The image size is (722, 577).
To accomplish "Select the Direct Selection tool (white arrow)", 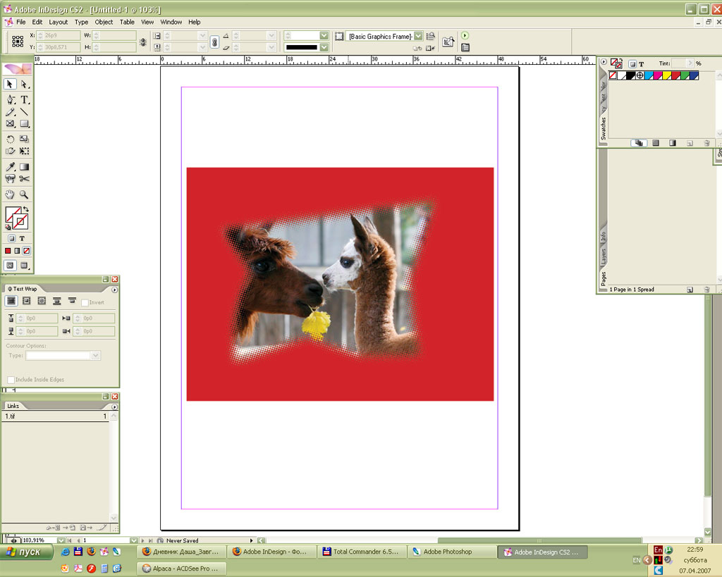I will tap(25, 85).
